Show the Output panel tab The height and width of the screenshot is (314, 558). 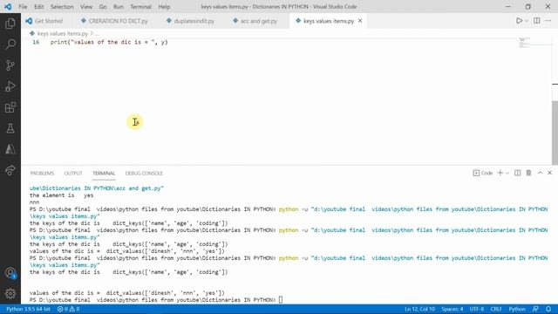[73, 174]
